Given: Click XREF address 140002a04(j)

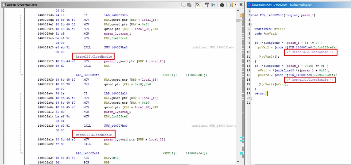Looking at the screenshot, I should click(x=196, y=153).
